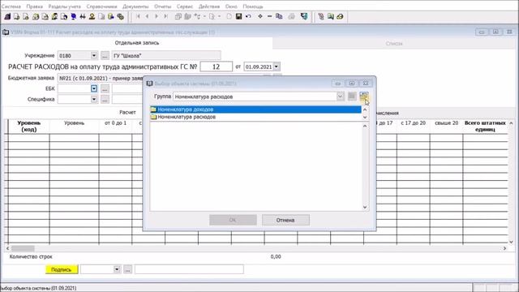Click the Отмена button in the dialog

click(285, 220)
